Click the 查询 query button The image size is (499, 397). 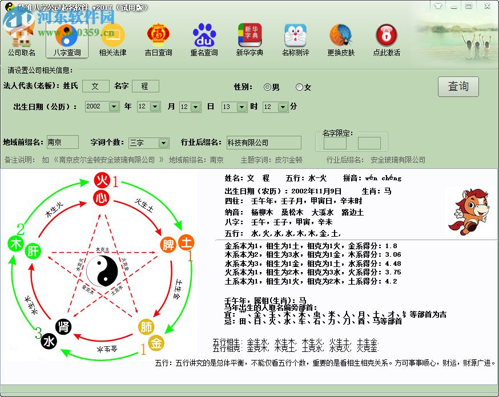coord(460,87)
